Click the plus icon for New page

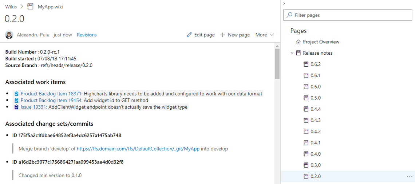[222, 35]
